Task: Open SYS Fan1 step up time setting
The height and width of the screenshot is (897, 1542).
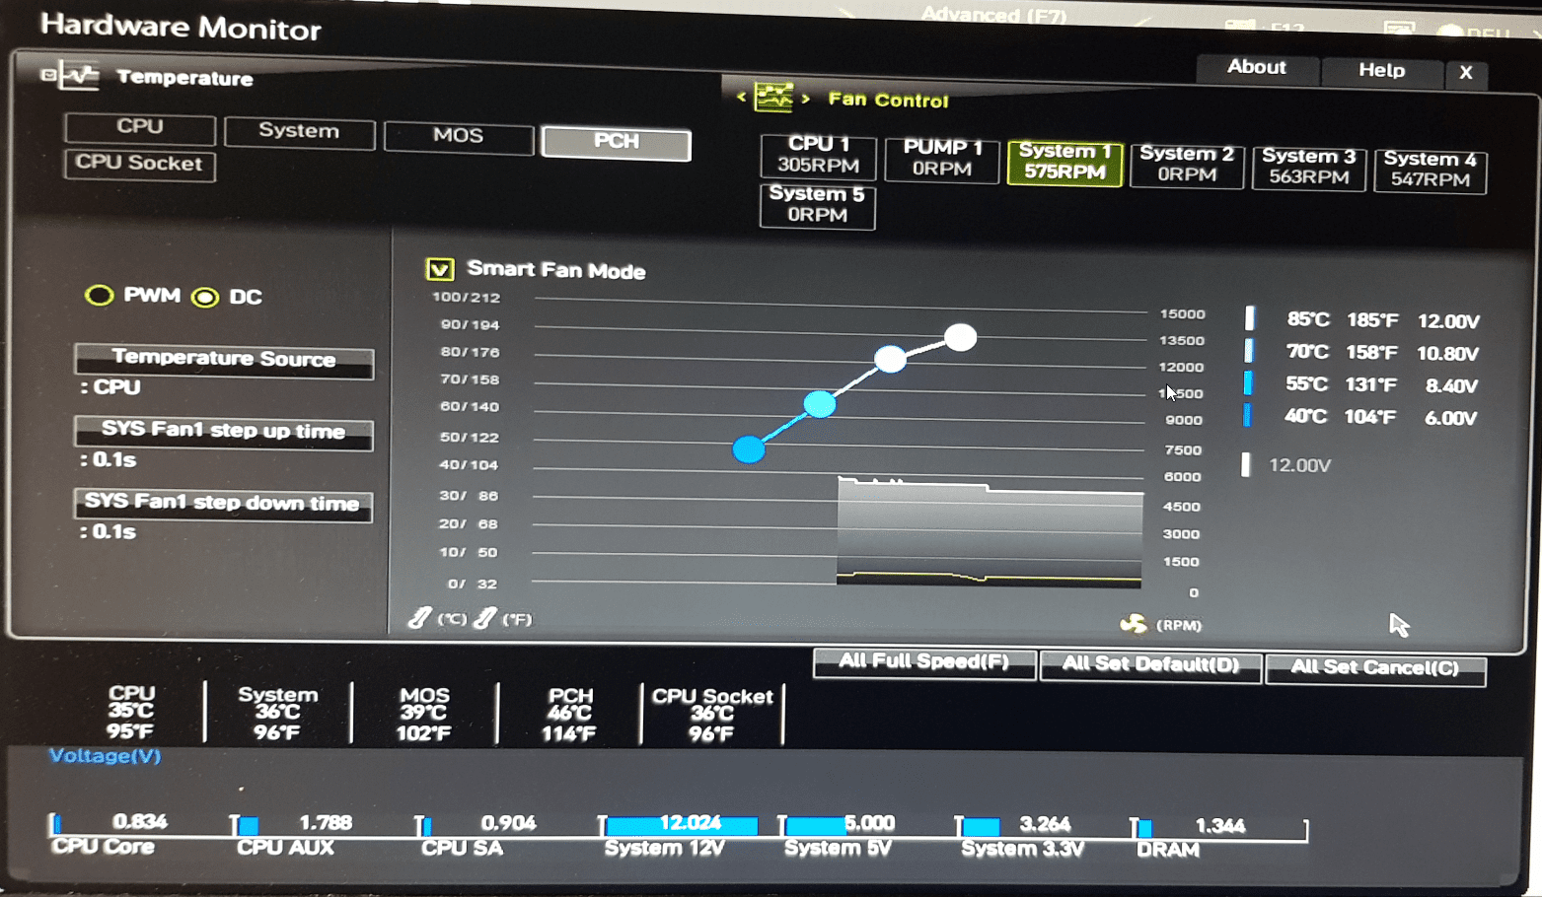Action: (x=224, y=432)
